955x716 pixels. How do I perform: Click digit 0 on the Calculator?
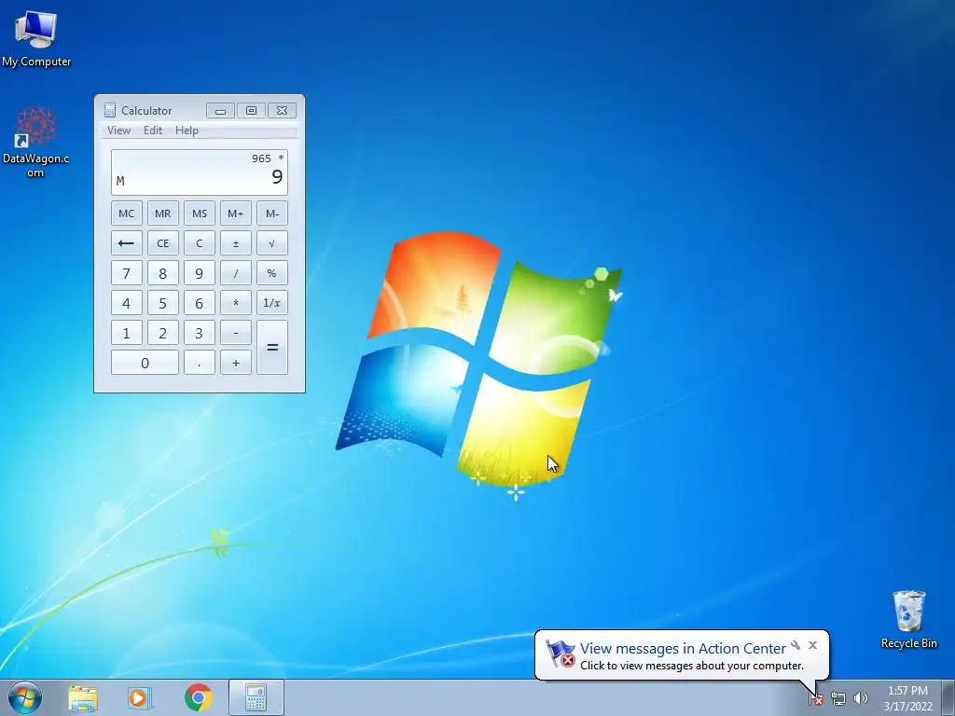[145, 363]
